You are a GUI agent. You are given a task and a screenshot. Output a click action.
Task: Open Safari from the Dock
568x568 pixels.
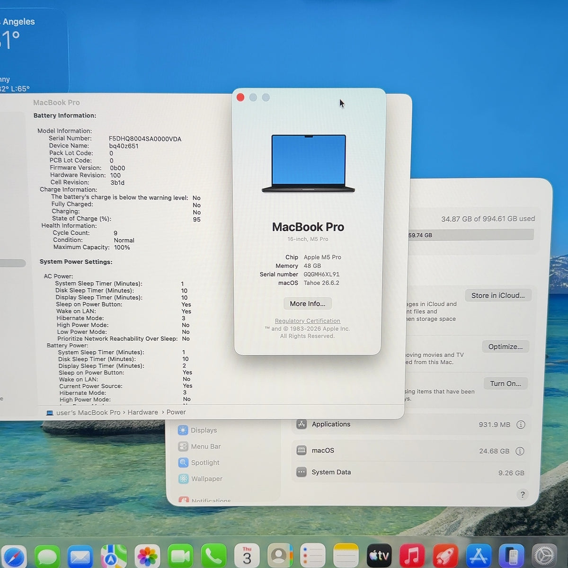point(13,557)
